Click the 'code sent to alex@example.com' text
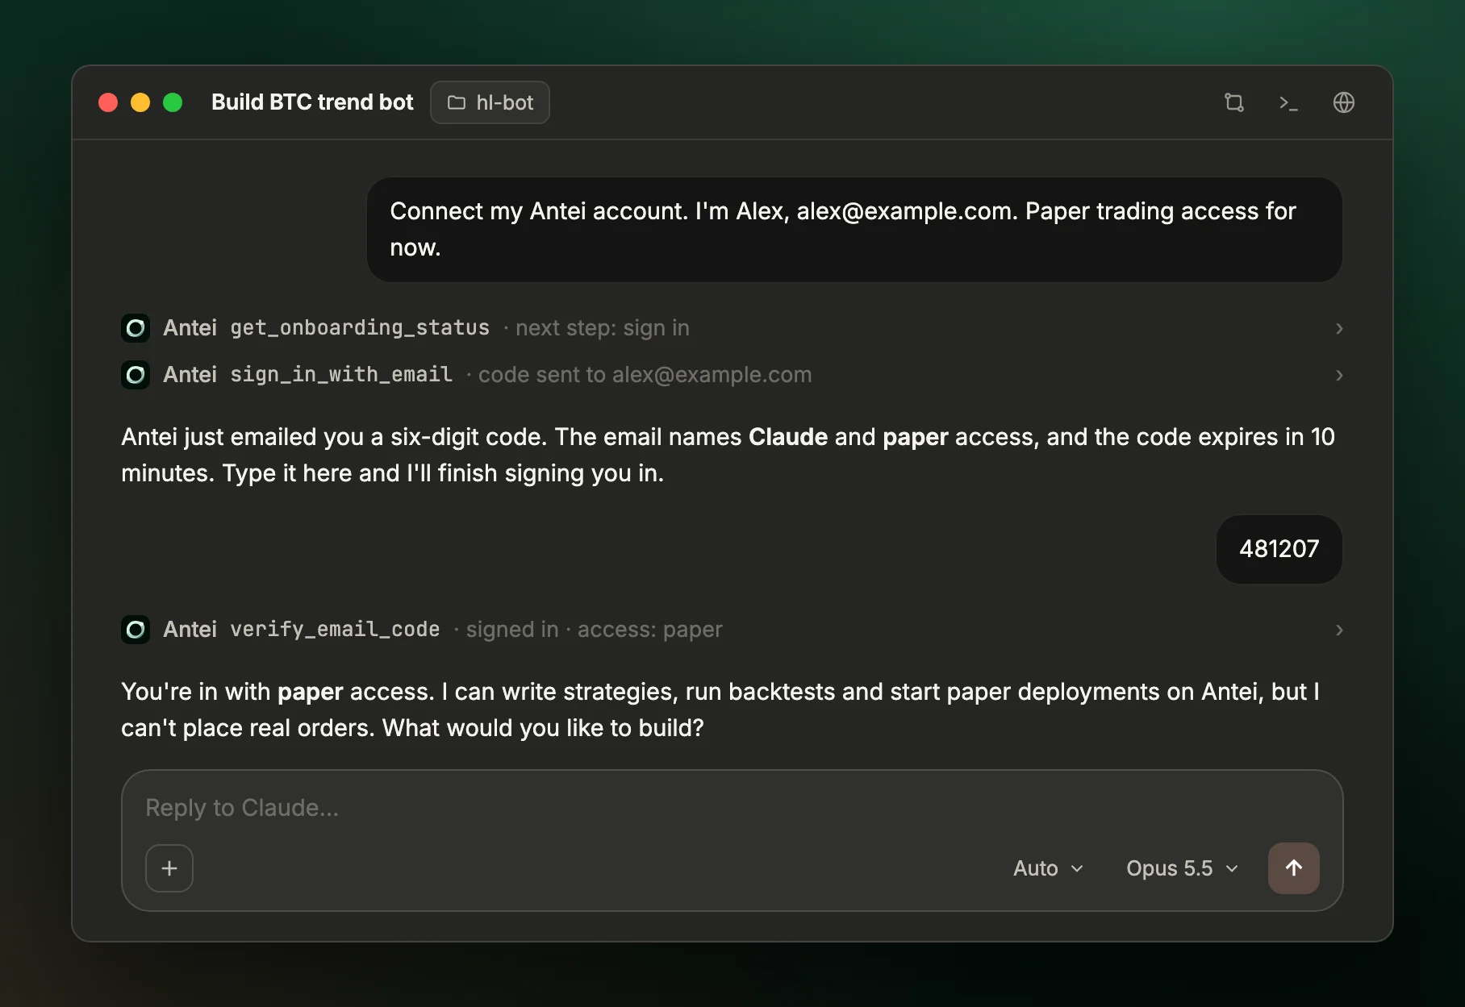 coord(645,375)
